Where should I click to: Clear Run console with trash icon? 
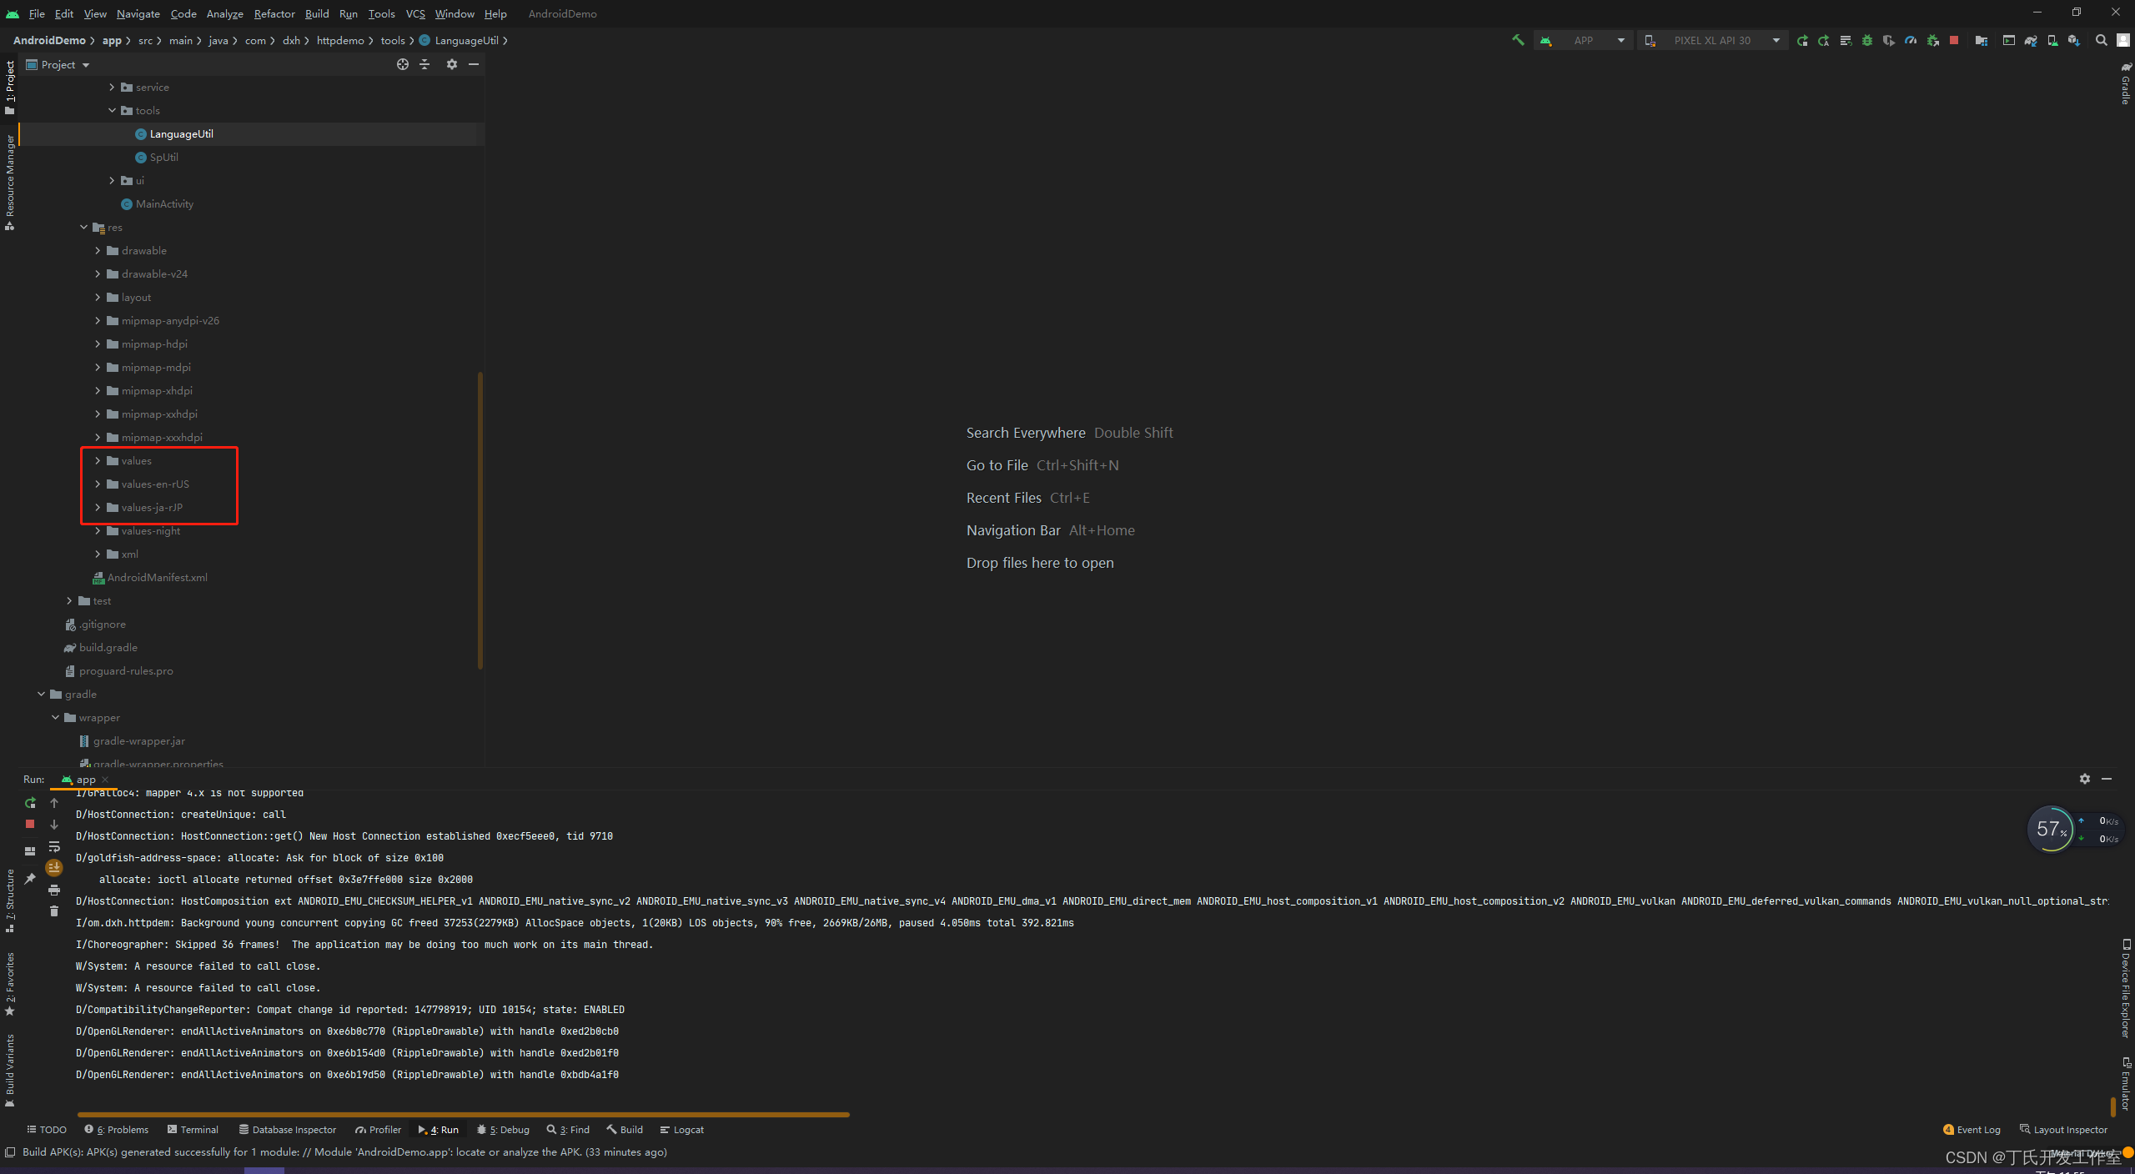(x=54, y=911)
